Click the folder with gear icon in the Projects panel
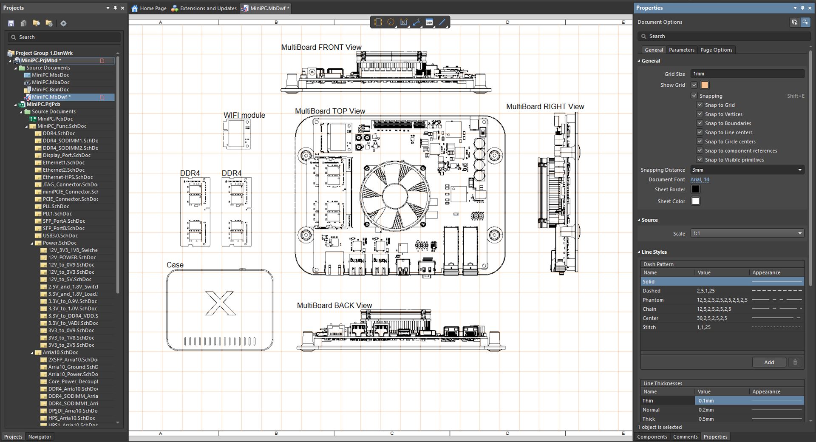This screenshot has width=816, height=442. pos(49,23)
